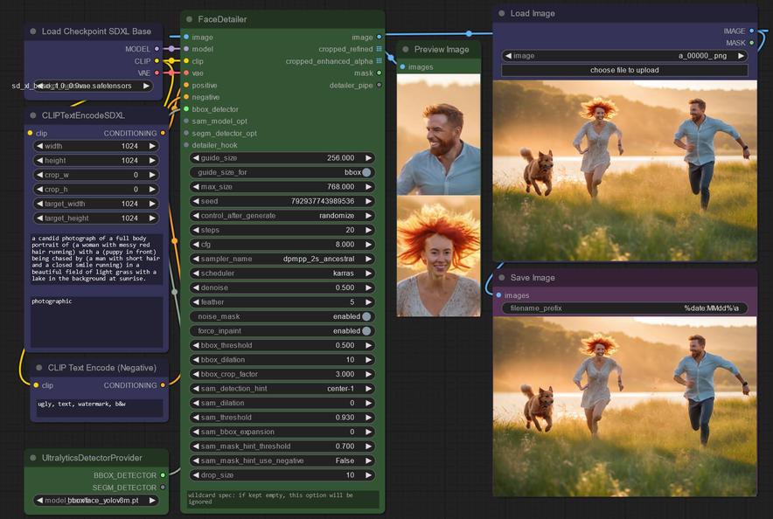Select the man face preview thumbnail
773x519 pixels.
tap(438, 135)
